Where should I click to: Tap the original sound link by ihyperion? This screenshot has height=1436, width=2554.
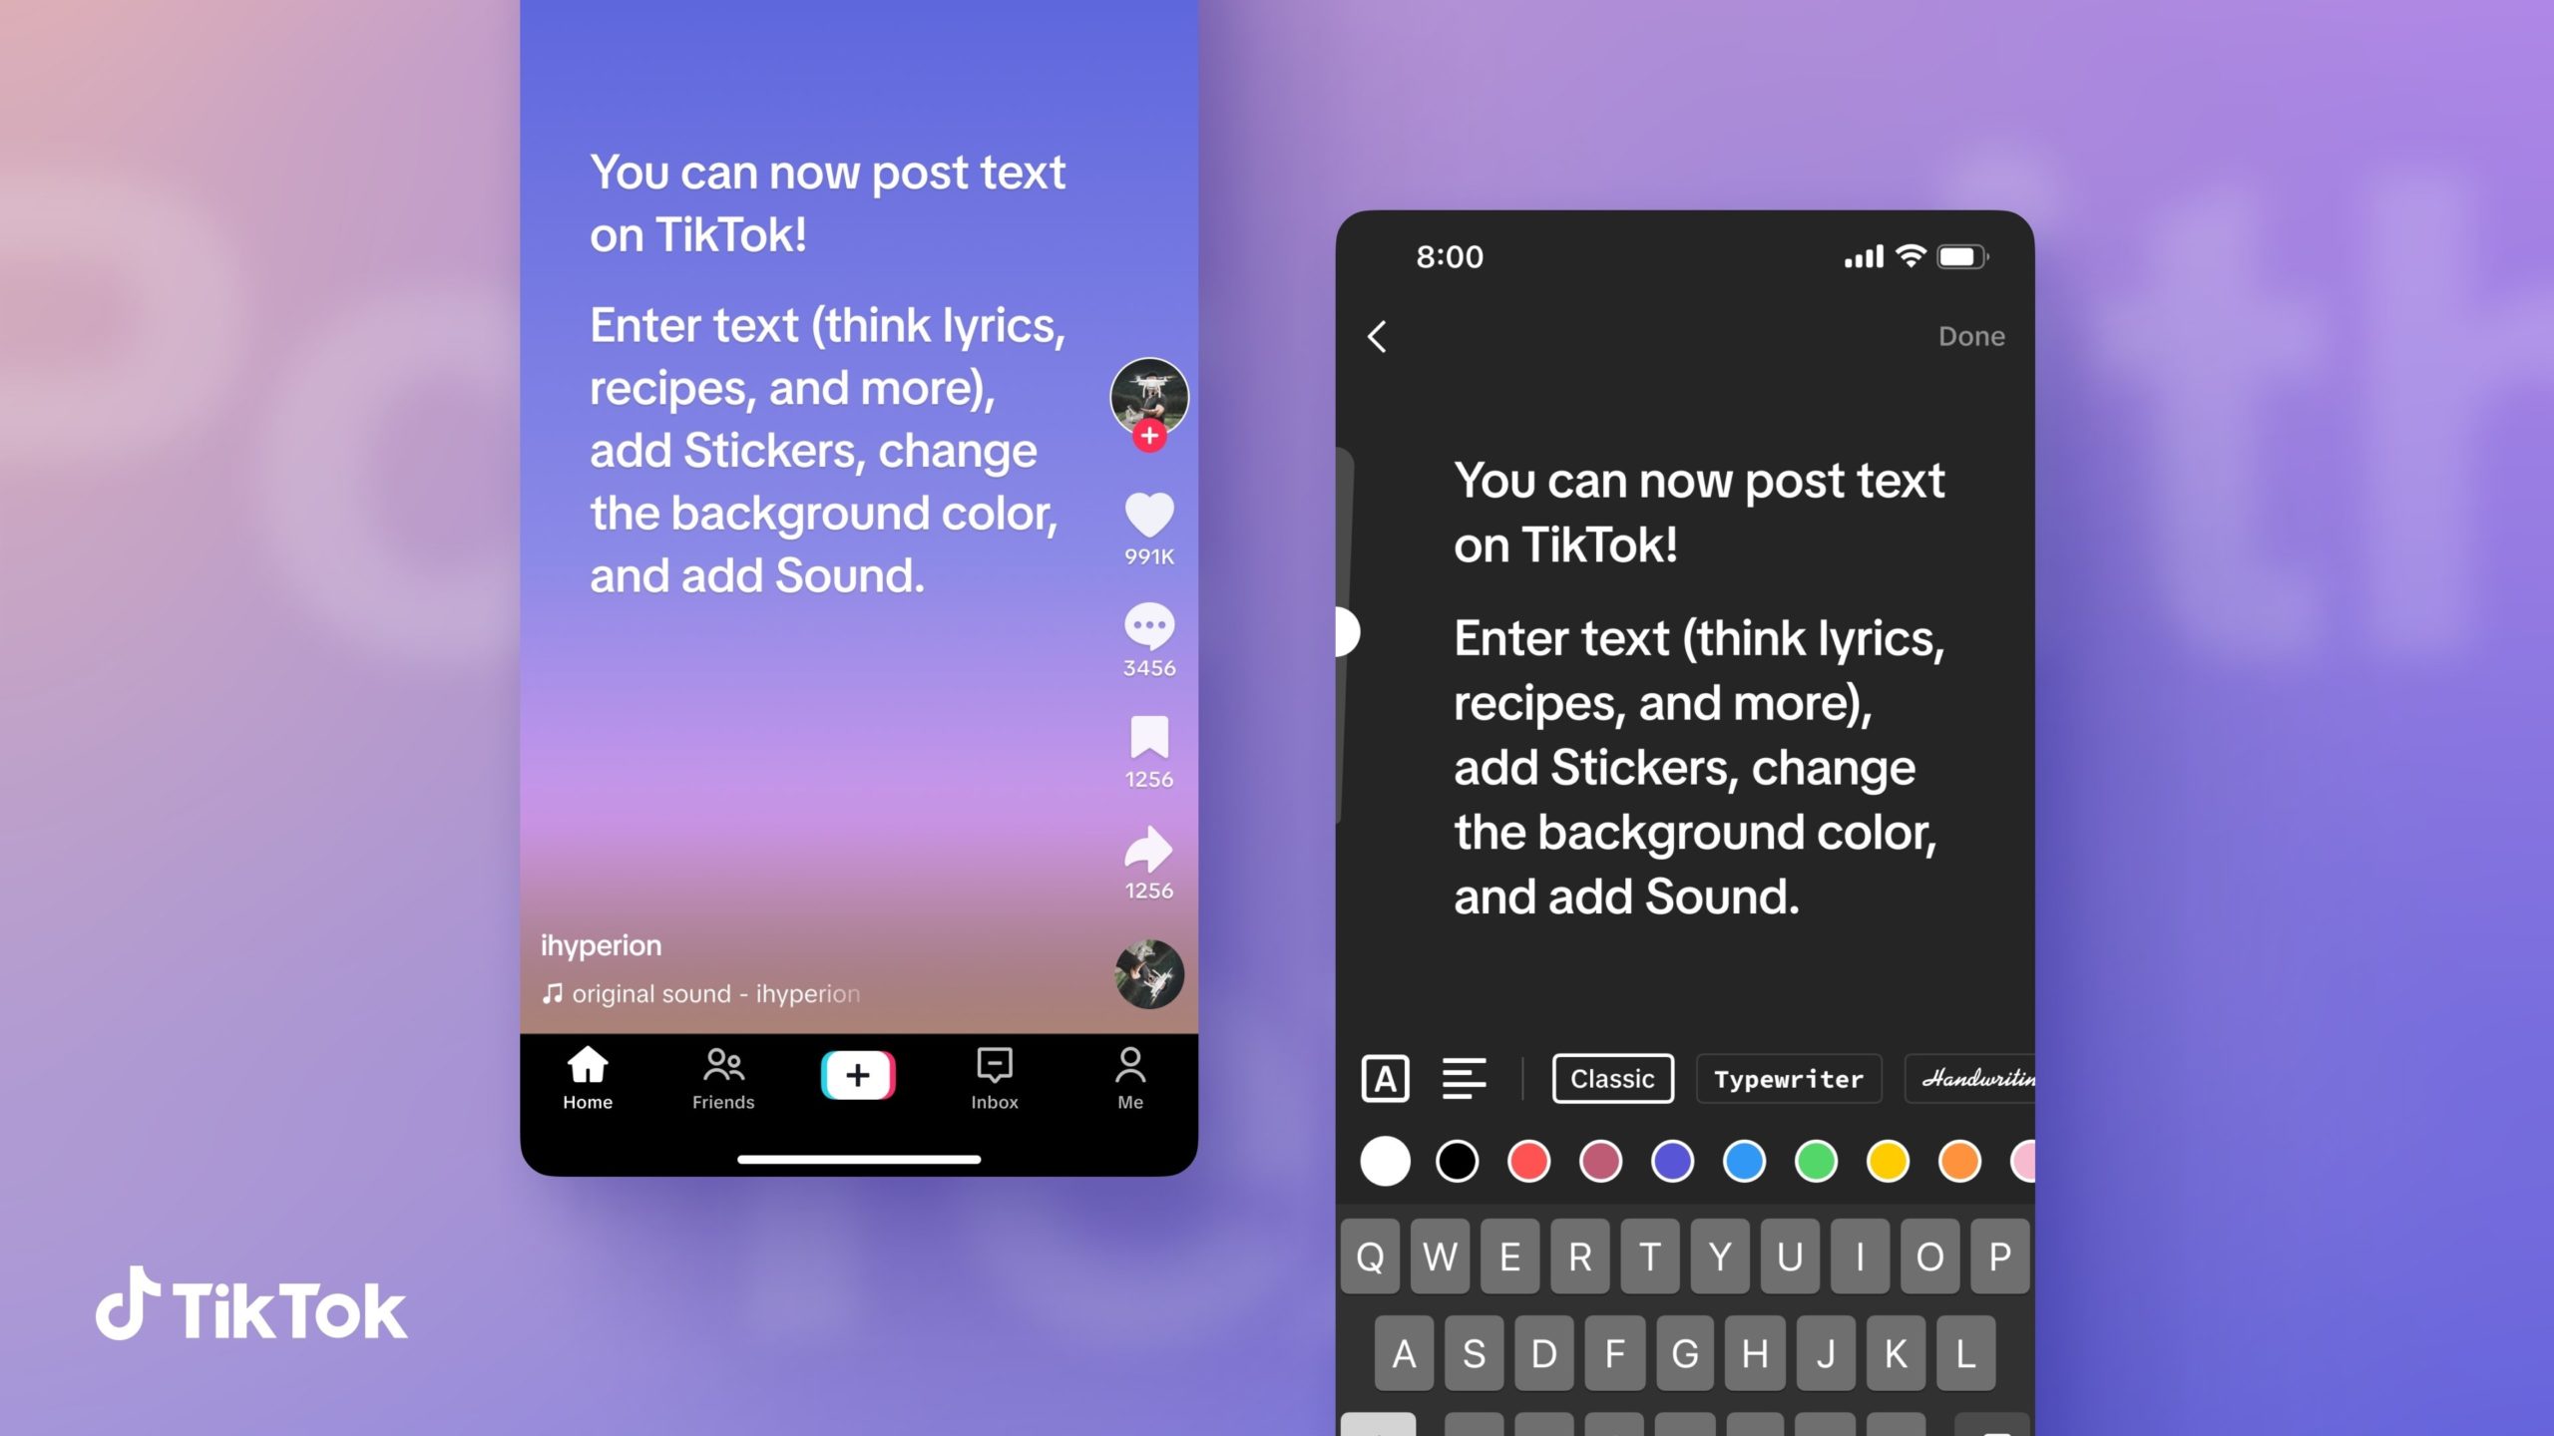tap(700, 992)
